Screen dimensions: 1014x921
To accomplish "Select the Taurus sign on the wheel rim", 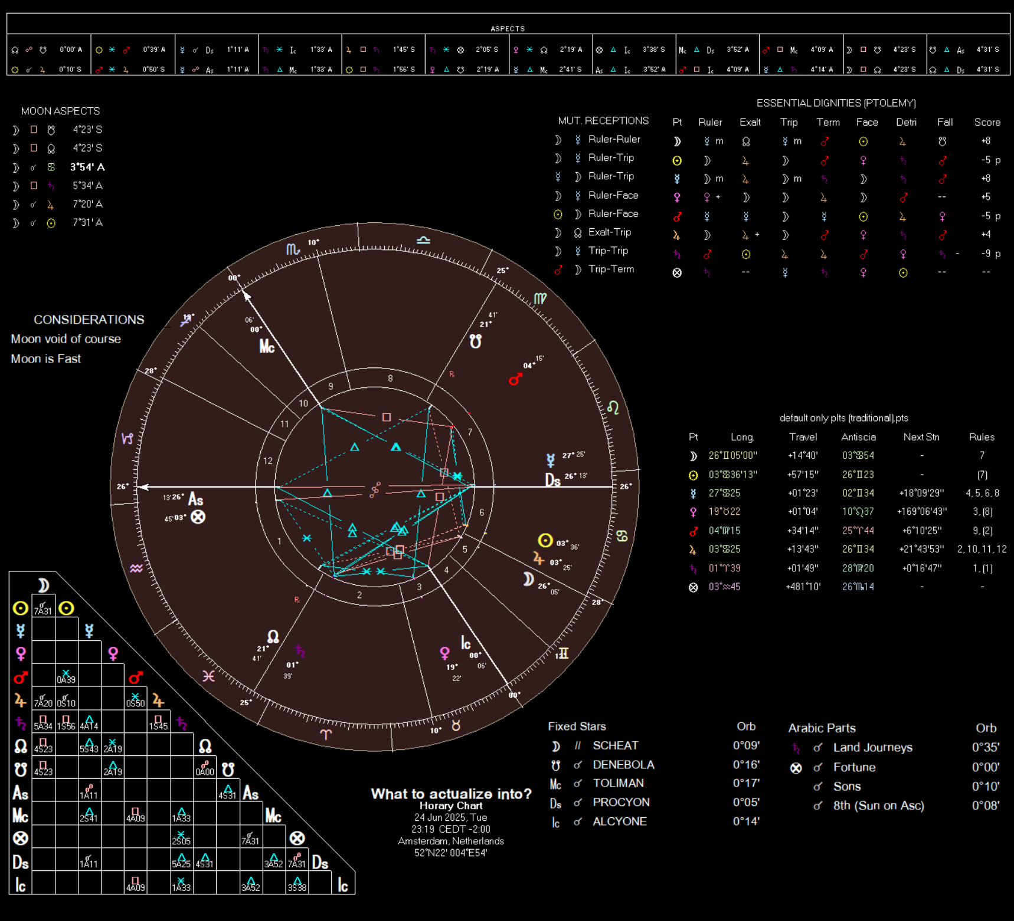I will 456,725.
